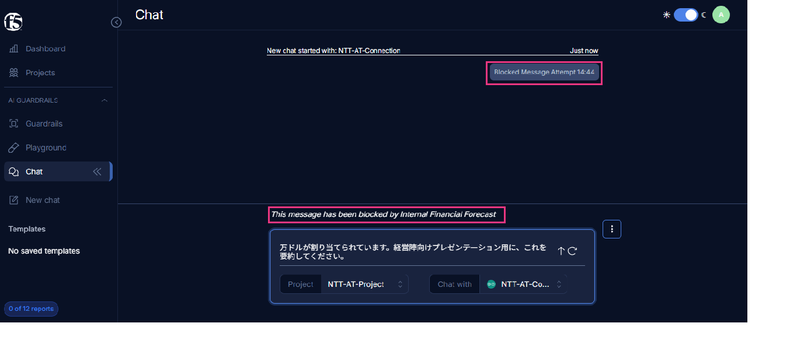Click the No saved templates text

[x=44, y=251]
